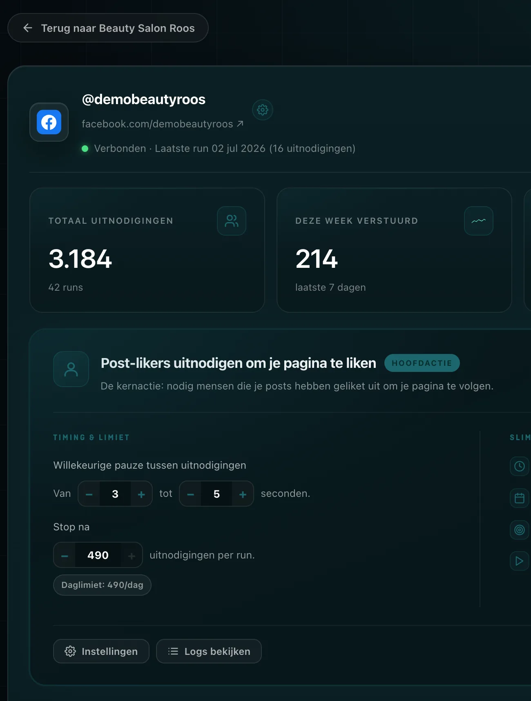The height and width of the screenshot is (701, 531).
Task: Click the trend icon on Deze Week Verstuurd card
Action: [x=479, y=221]
